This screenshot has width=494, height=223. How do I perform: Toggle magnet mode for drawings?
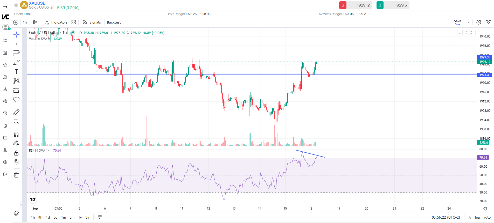(x=16, y=134)
